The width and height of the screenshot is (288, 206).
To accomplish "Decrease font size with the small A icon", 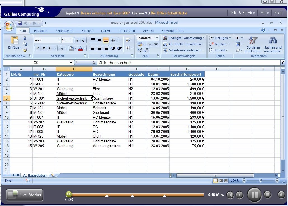I will [83, 40].
